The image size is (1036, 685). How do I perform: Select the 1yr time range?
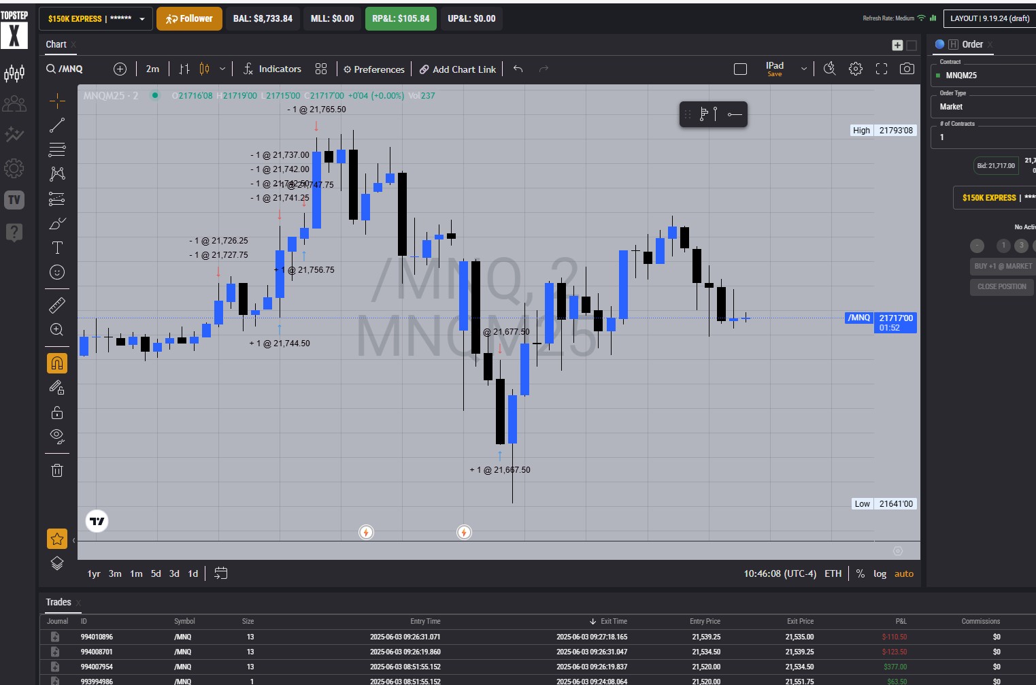[x=94, y=573]
